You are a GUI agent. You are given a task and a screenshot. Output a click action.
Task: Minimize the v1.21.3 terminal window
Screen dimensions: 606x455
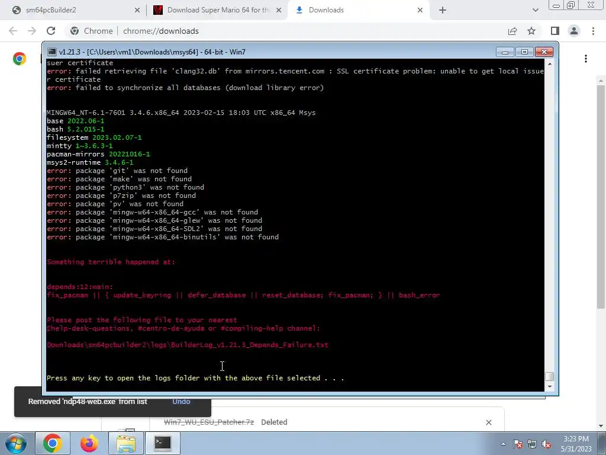pos(505,52)
